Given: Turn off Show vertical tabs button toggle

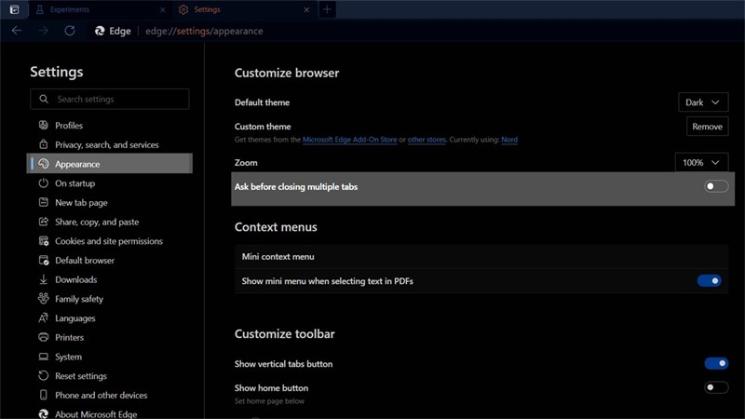Looking at the screenshot, I should (x=715, y=364).
